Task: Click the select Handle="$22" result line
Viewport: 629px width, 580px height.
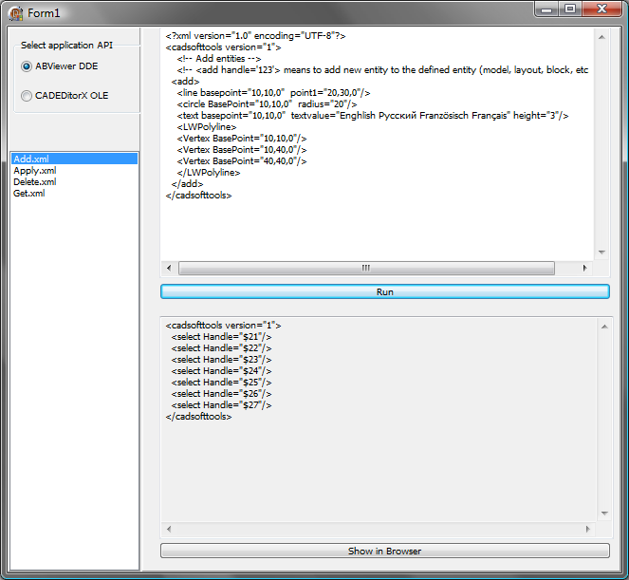Action: 221,348
